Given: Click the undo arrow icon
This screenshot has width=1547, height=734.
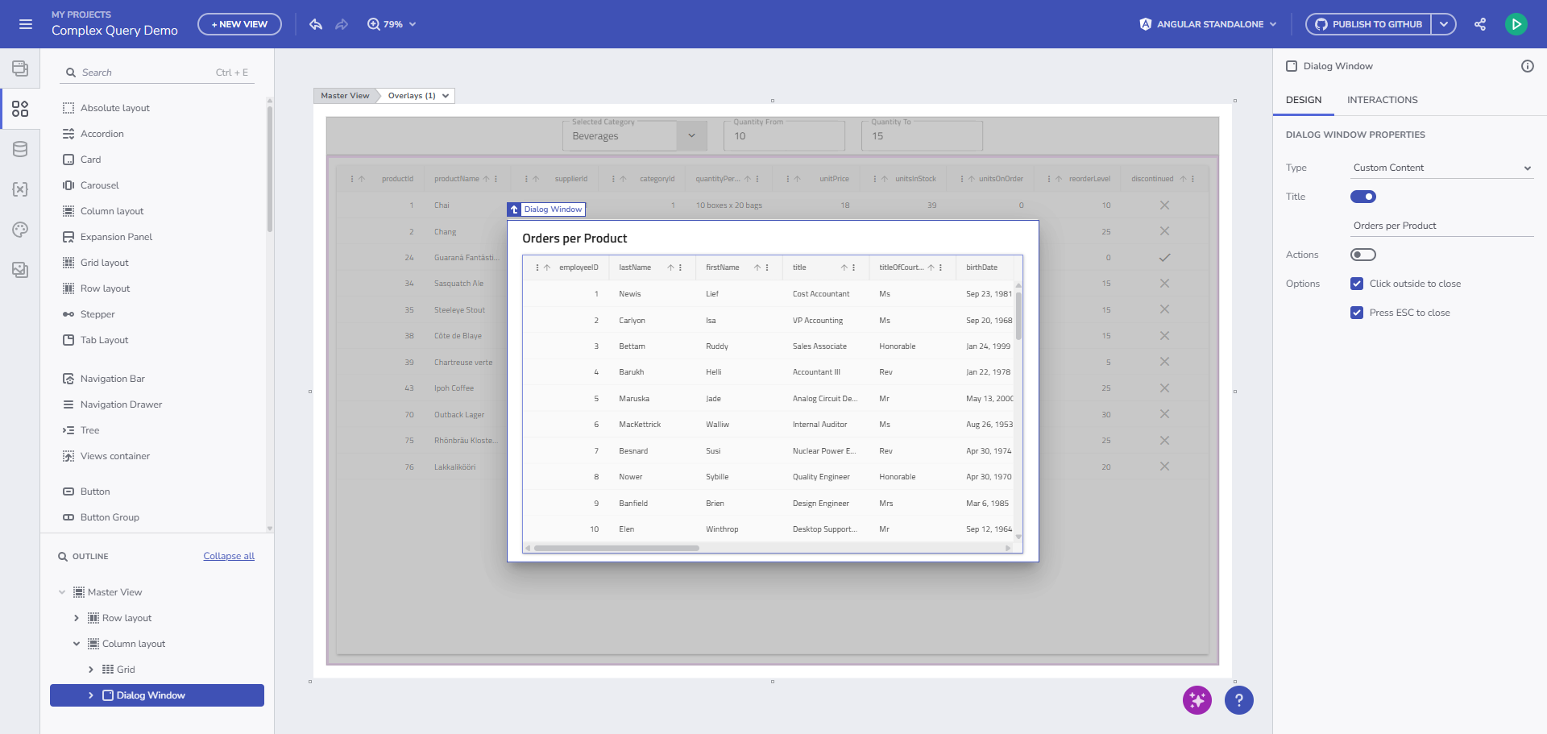Looking at the screenshot, I should click(x=316, y=24).
